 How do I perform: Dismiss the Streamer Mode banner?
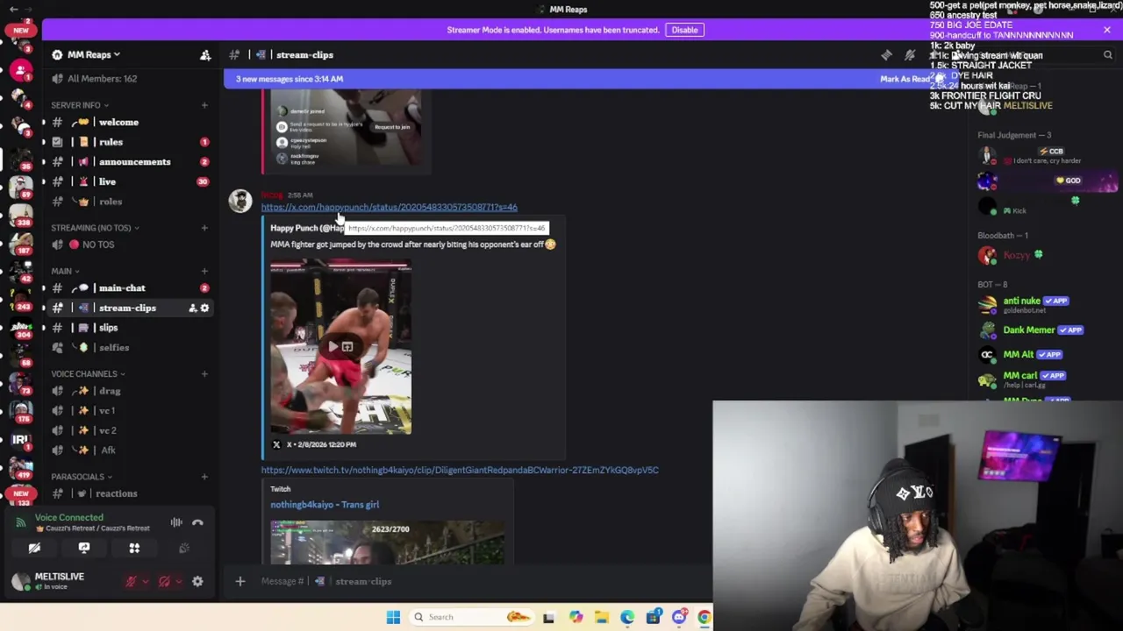click(x=1107, y=30)
